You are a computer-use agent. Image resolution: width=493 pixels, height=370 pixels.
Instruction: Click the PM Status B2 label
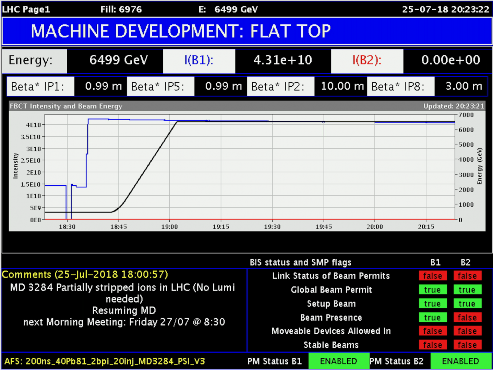397,361
